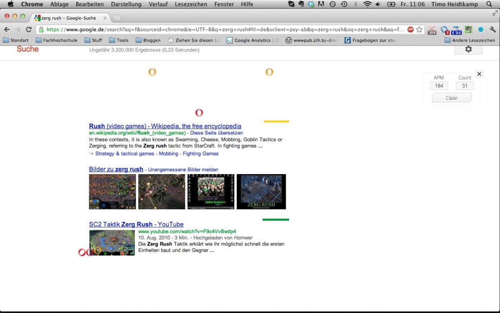Click the Evernote clipper extension icon

point(468,30)
